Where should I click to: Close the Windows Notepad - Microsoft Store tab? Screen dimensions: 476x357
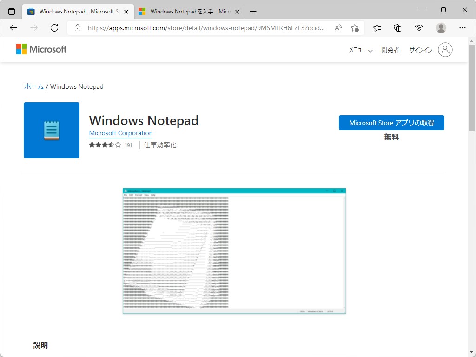pos(126,12)
